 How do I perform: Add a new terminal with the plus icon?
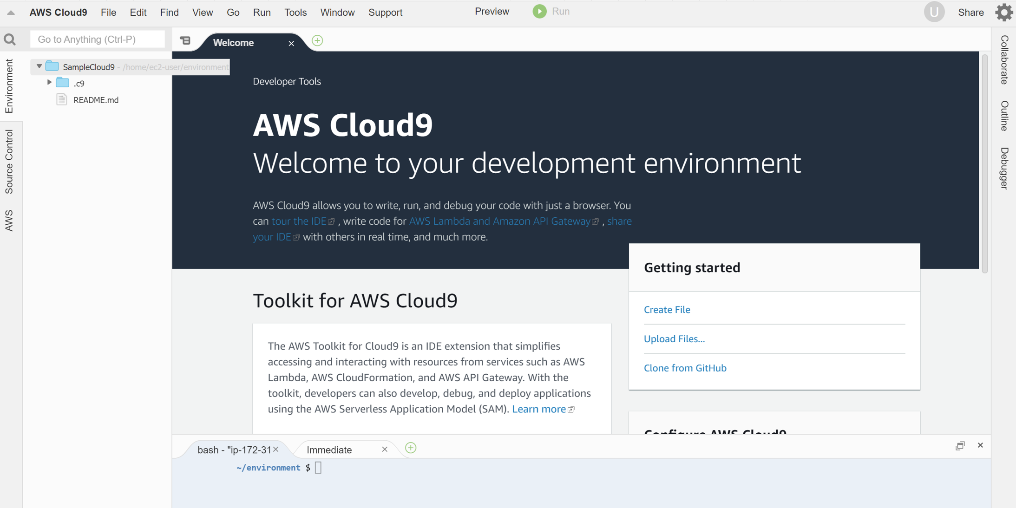[x=410, y=448]
